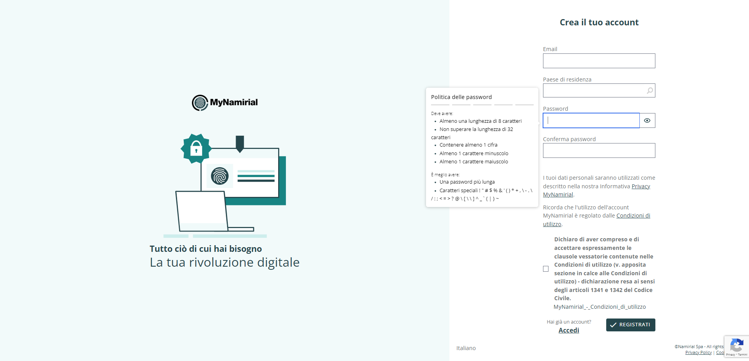Viewport: 749px width, 361px height.
Task: Click 'Almeno una lunghezza di 8 caratteri' text
Action: 481,121
